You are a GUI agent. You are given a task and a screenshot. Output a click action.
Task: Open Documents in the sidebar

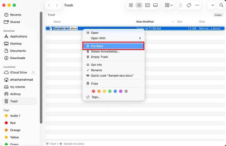19,51
